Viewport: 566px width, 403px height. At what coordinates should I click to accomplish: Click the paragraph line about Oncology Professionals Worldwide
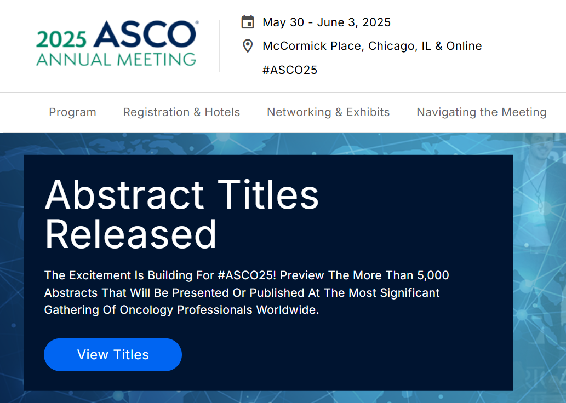181,310
